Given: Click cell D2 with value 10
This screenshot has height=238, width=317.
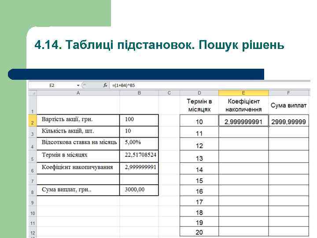Looking at the screenshot, I should 199,121.
